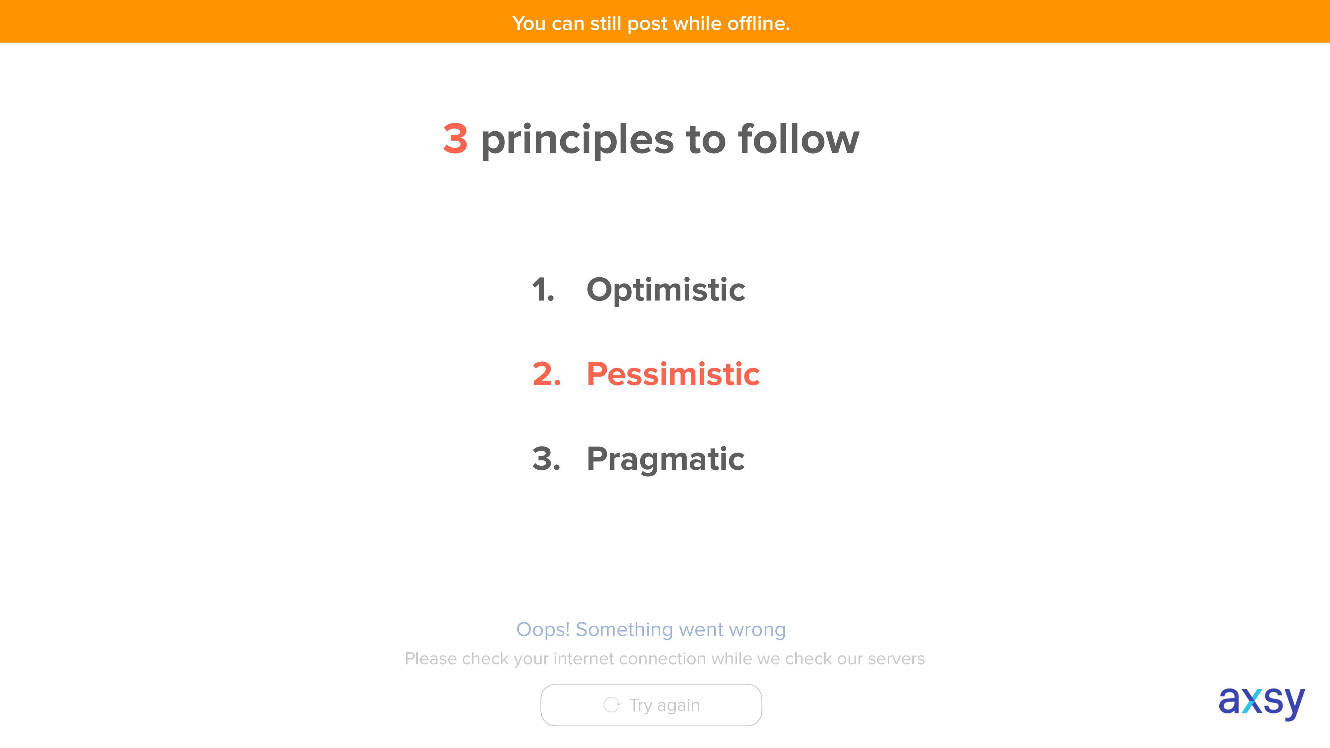This screenshot has width=1330, height=748.
Task: Click the word "follow" in the heading
Action: coord(799,138)
